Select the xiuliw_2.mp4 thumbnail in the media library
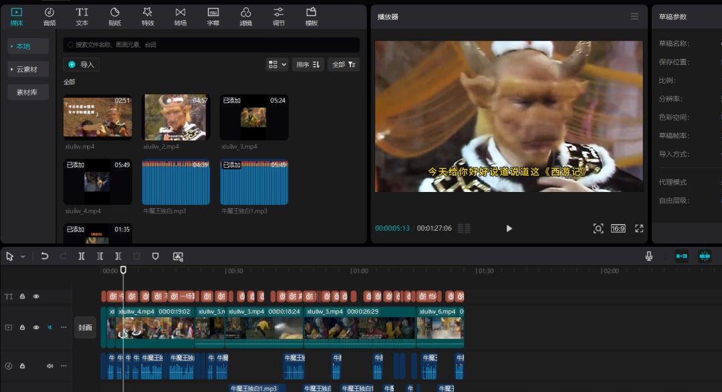 pos(176,117)
